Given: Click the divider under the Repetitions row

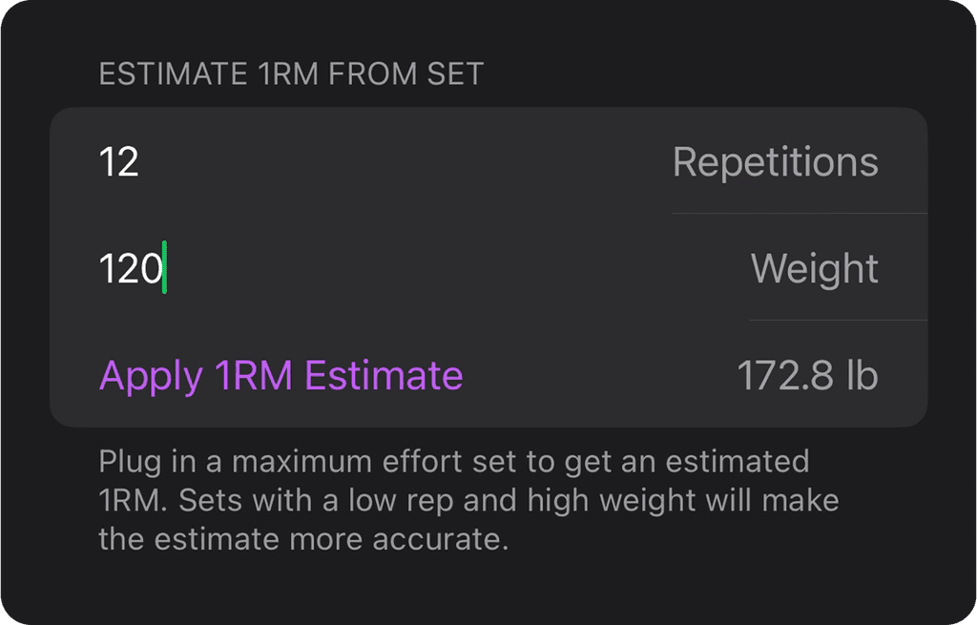Looking at the screenshot, I should [800, 215].
